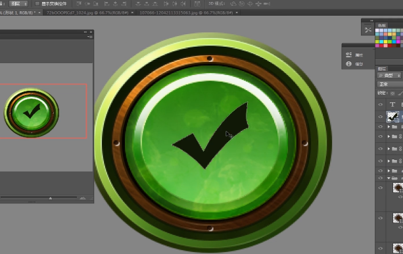Hide the checkmark shape layer
The height and width of the screenshot is (254, 403).
tap(381, 116)
